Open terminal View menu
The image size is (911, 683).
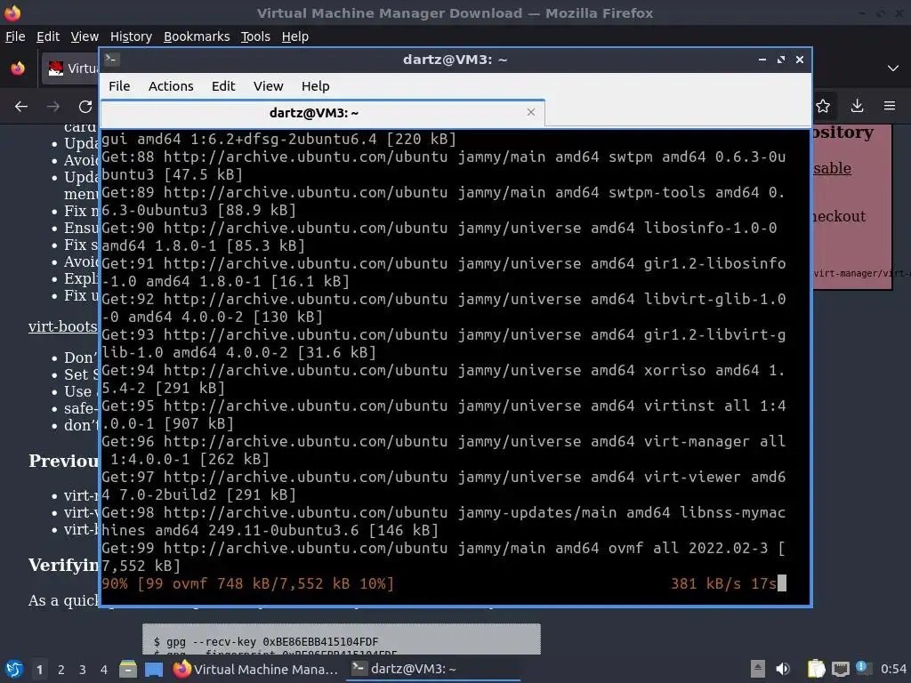tap(268, 86)
